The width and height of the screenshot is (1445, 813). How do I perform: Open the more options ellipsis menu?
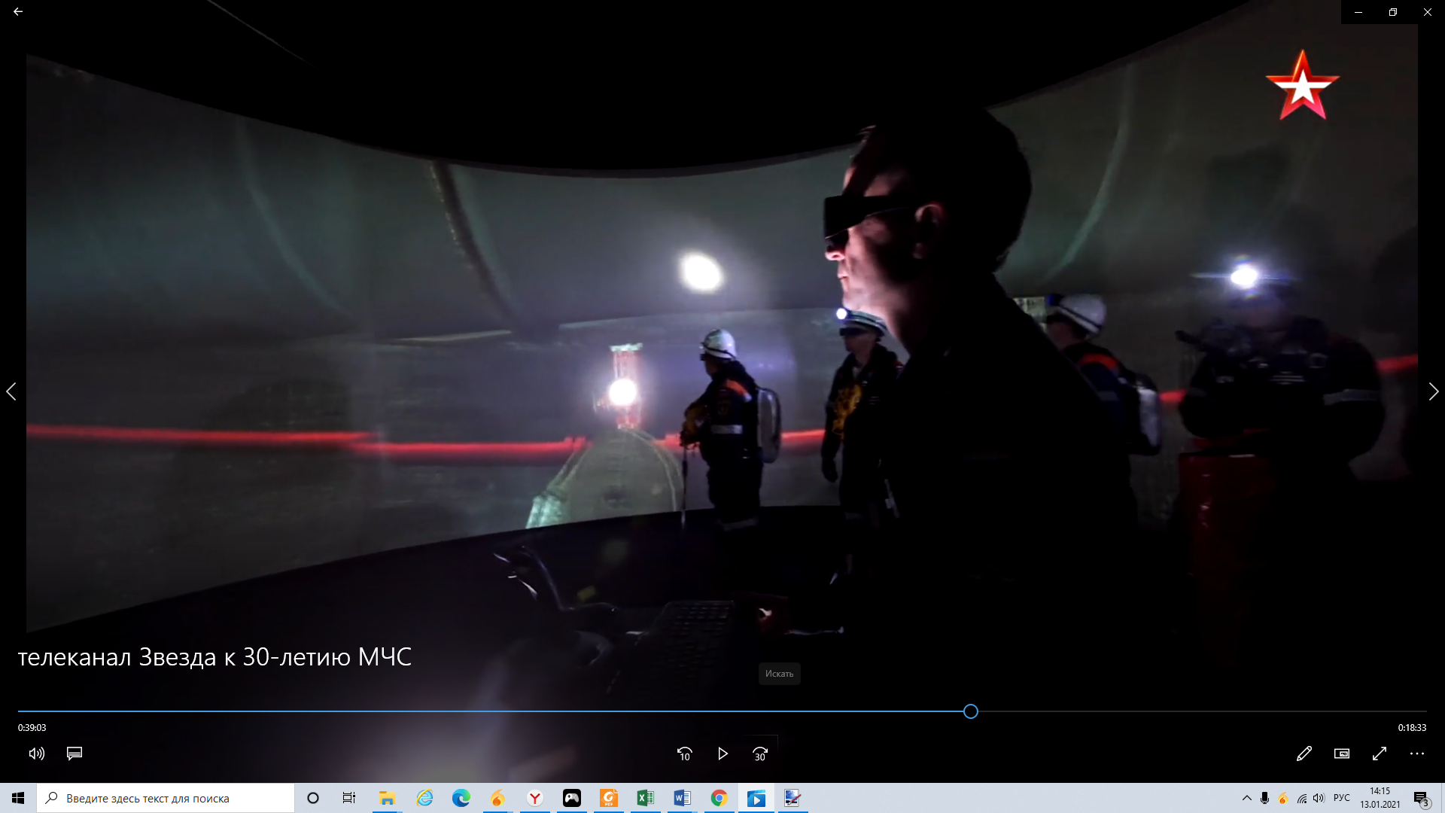pos(1417,754)
